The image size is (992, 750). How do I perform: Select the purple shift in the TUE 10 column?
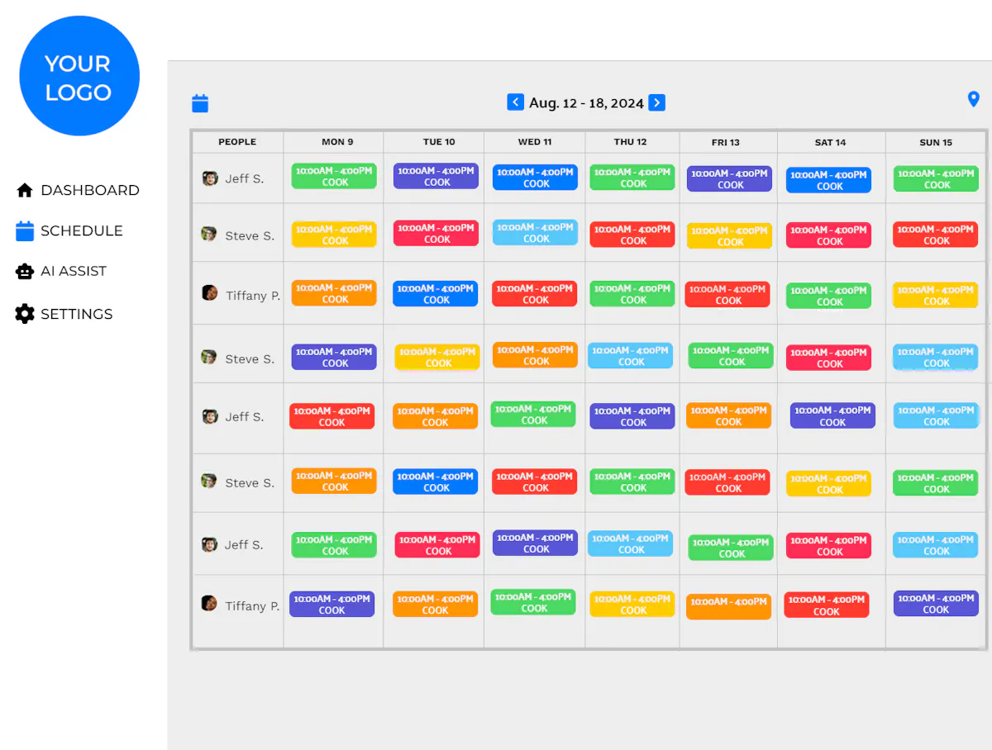pos(436,176)
